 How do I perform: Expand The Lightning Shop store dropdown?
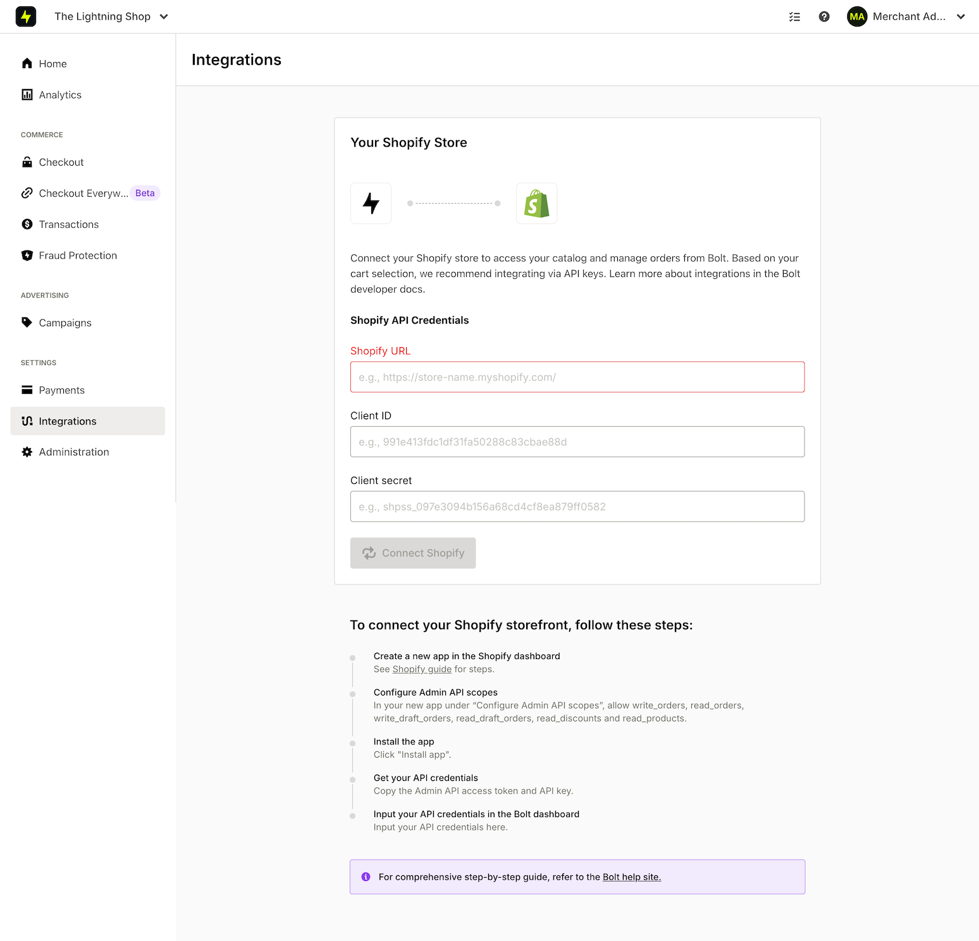111,16
